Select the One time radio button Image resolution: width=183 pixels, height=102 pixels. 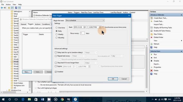[57, 28]
